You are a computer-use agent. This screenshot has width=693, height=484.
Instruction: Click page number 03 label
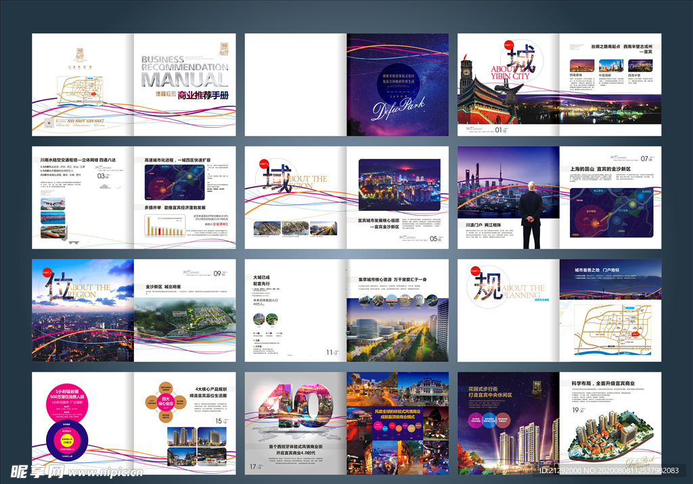(x=103, y=176)
